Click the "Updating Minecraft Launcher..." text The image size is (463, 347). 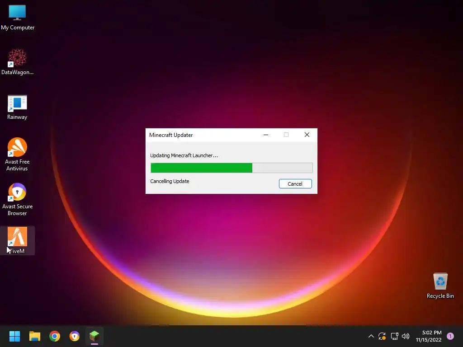coord(184,155)
